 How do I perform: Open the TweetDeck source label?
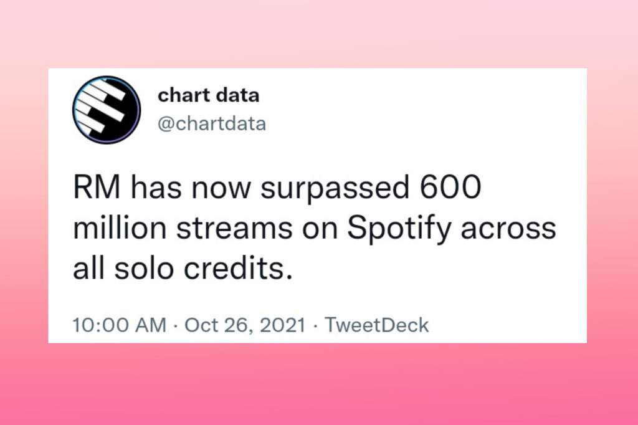click(377, 325)
